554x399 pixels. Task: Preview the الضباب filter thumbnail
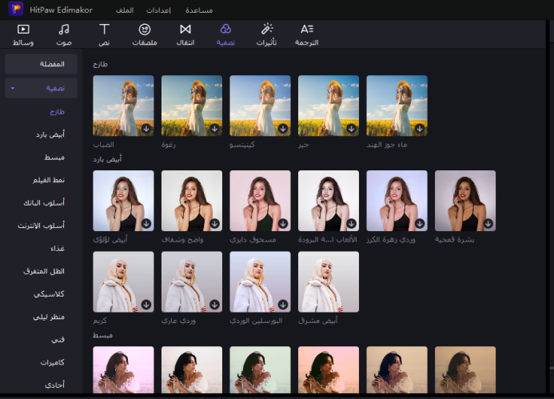pyautogui.click(x=123, y=106)
